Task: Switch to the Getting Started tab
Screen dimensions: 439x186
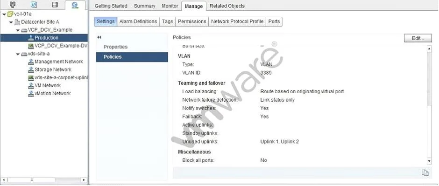Action: [x=111, y=6]
